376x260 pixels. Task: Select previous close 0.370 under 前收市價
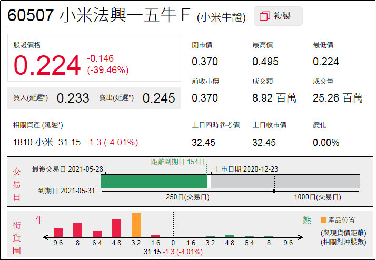205,98
